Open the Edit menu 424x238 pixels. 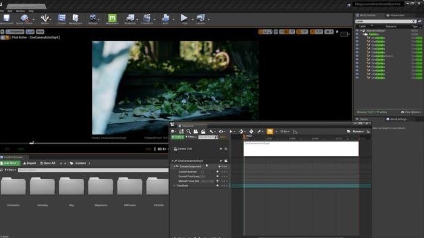click(x=10, y=11)
